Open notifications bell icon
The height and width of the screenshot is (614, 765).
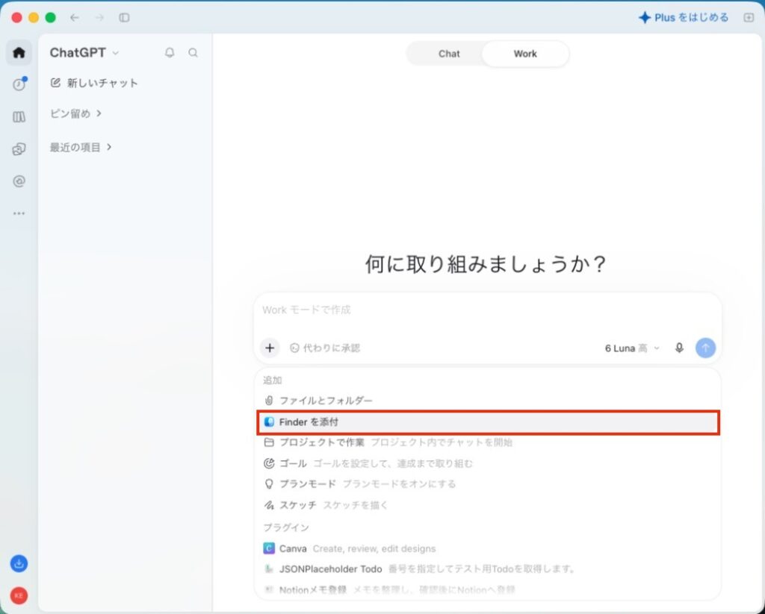pyautogui.click(x=170, y=53)
